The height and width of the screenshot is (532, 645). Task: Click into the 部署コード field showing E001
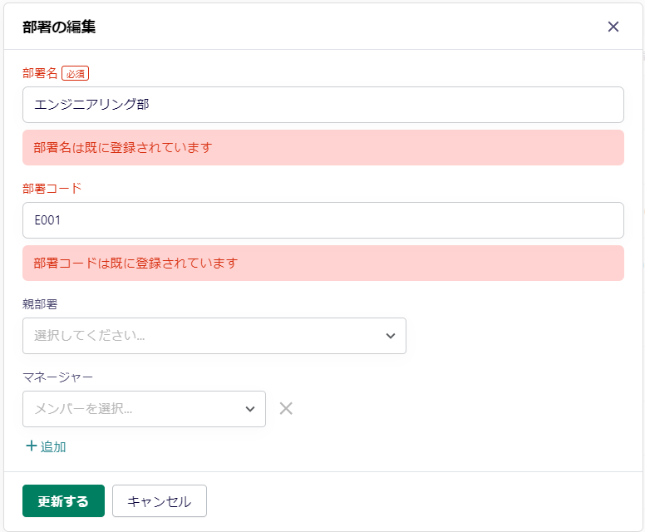point(322,220)
